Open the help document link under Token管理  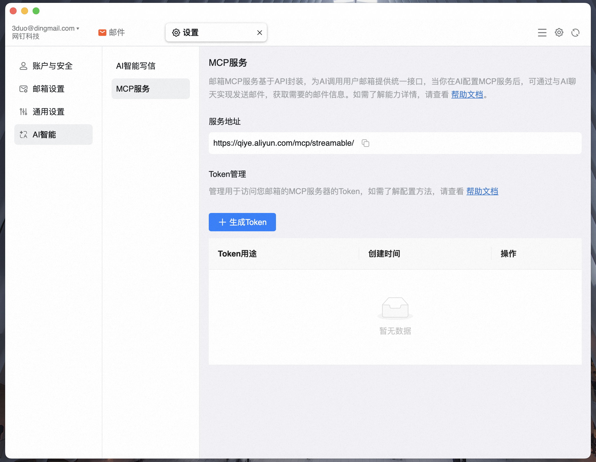click(482, 191)
